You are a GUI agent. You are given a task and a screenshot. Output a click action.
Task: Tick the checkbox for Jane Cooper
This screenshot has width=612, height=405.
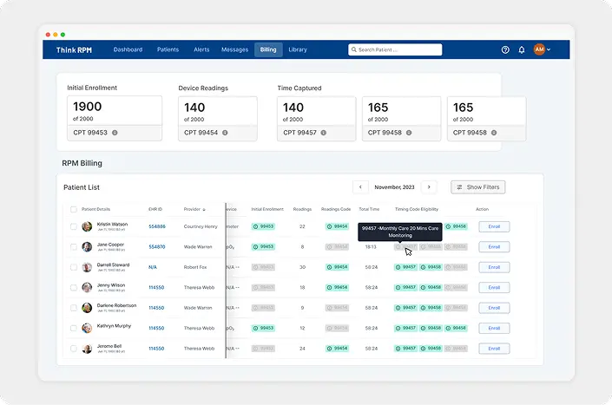click(x=74, y=246)
